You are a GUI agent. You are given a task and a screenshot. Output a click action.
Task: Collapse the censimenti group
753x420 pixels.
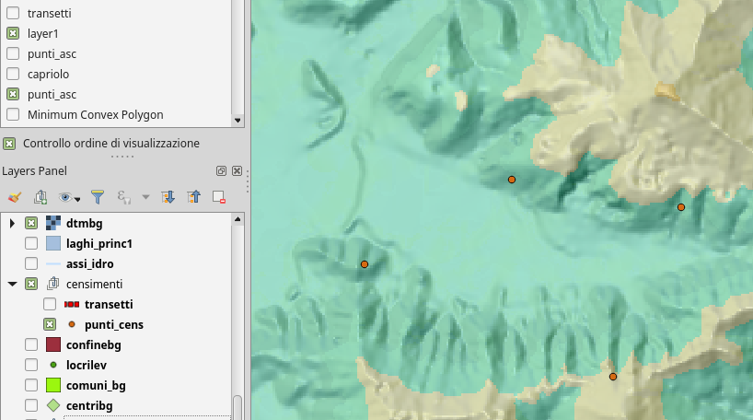[x=12, y=284]
